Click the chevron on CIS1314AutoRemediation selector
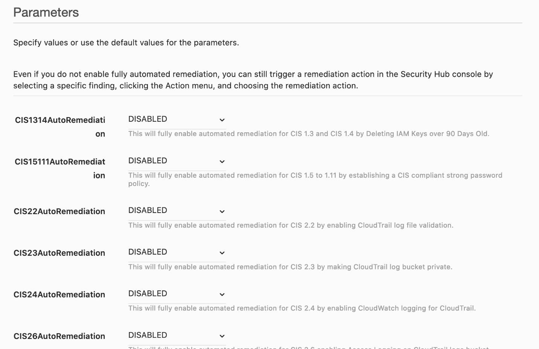The image size is (539, 349). pos(222,120)
